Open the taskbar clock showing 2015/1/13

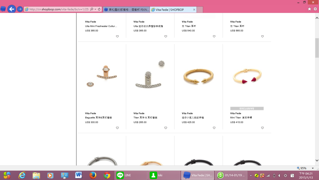306,175
